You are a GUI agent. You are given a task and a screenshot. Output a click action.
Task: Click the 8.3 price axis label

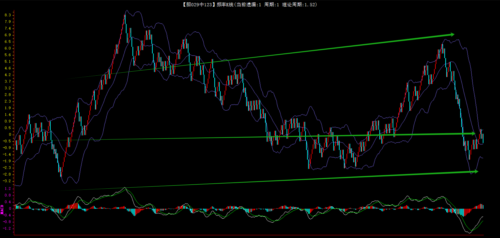[x=8, y=15]
